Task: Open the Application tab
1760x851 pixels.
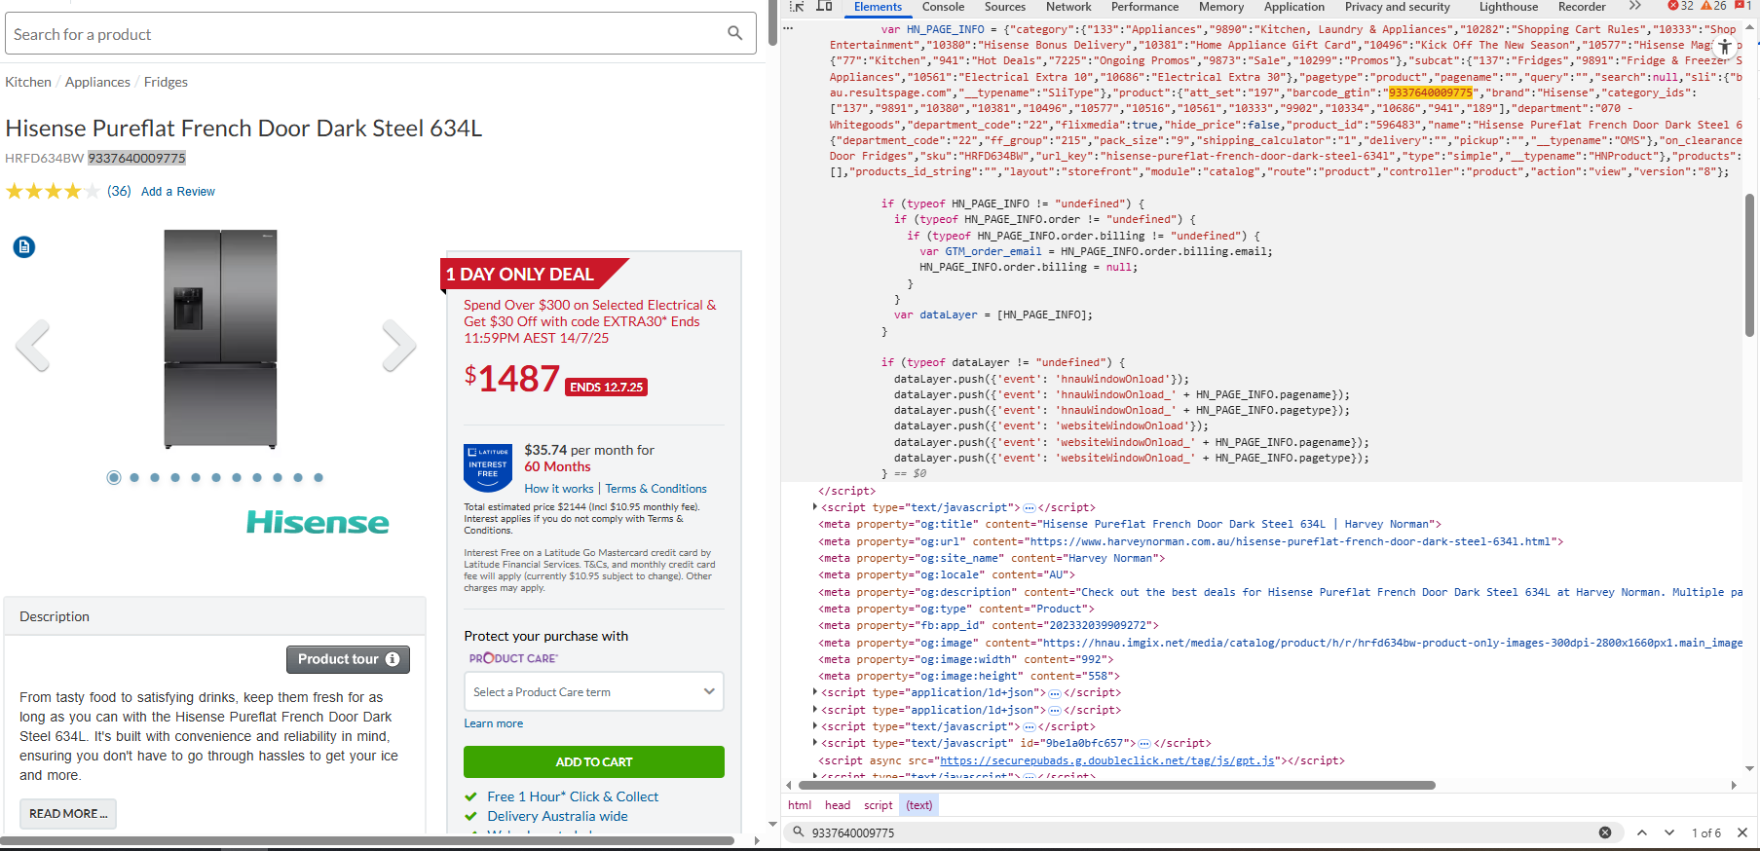Action: [1294, 7]
